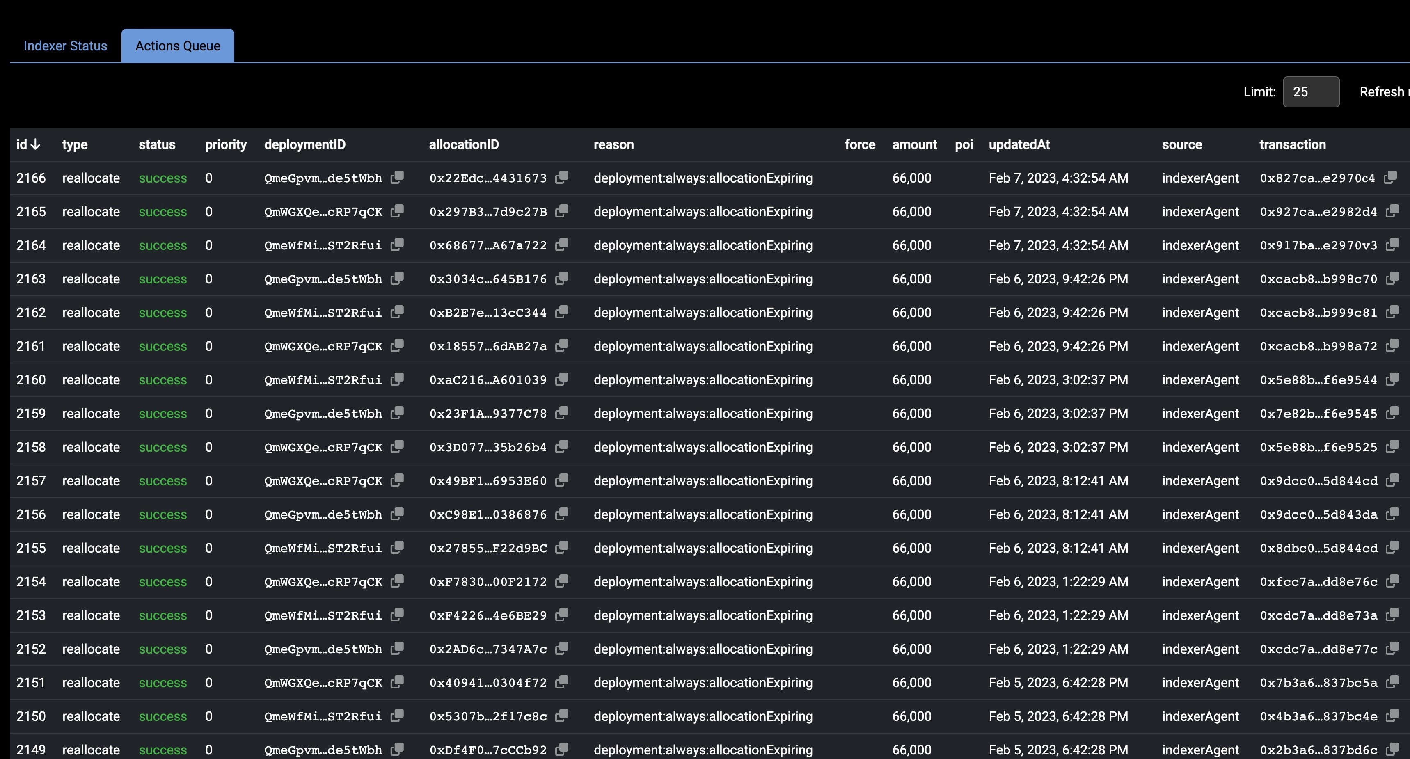Select the Actions Queue tab
Viewport: 1410px width, 759px height.
click(177, 46)
